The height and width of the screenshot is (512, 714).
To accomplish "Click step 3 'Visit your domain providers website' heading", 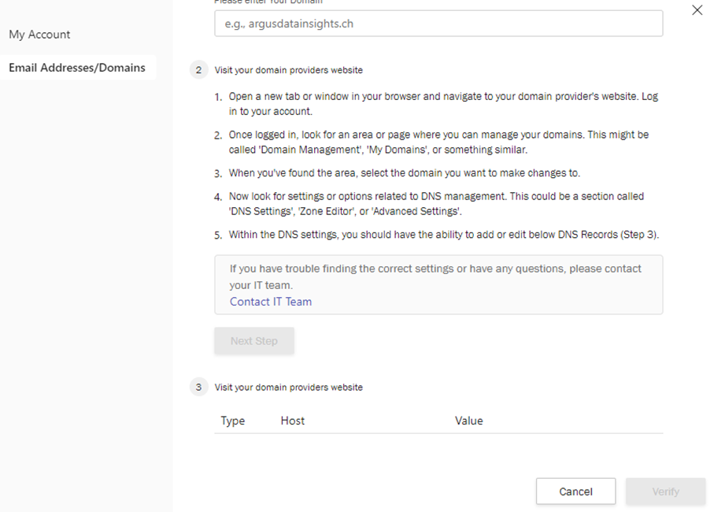I will coord(289,388).
